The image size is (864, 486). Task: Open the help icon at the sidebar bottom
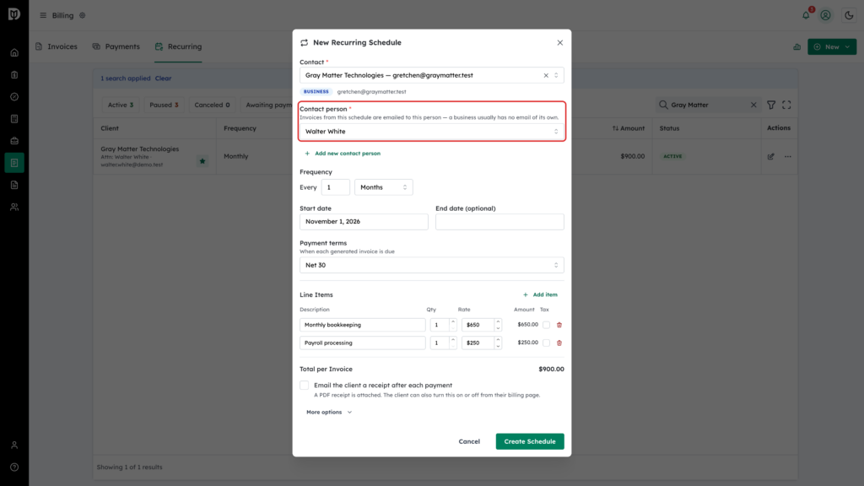14,467
